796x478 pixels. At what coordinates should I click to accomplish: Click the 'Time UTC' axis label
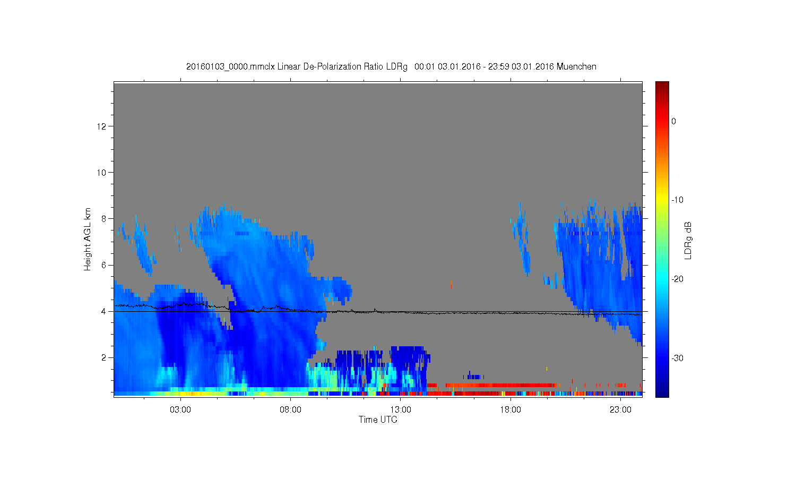378,420
